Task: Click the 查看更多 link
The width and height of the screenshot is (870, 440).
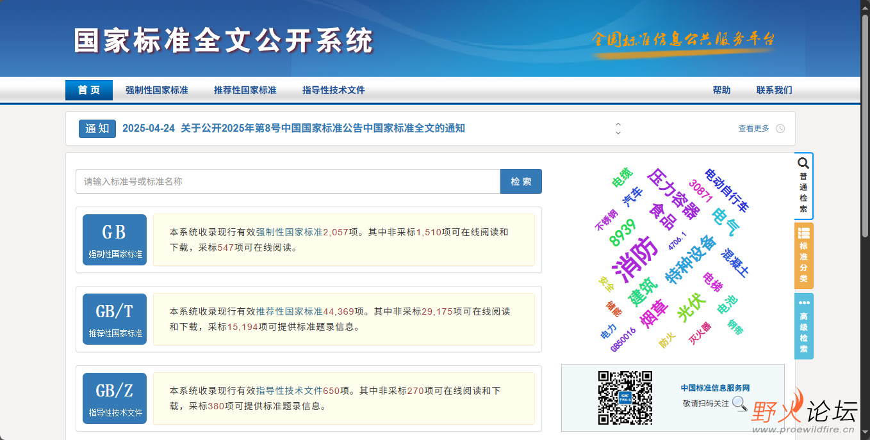Action: click(753, 129)
